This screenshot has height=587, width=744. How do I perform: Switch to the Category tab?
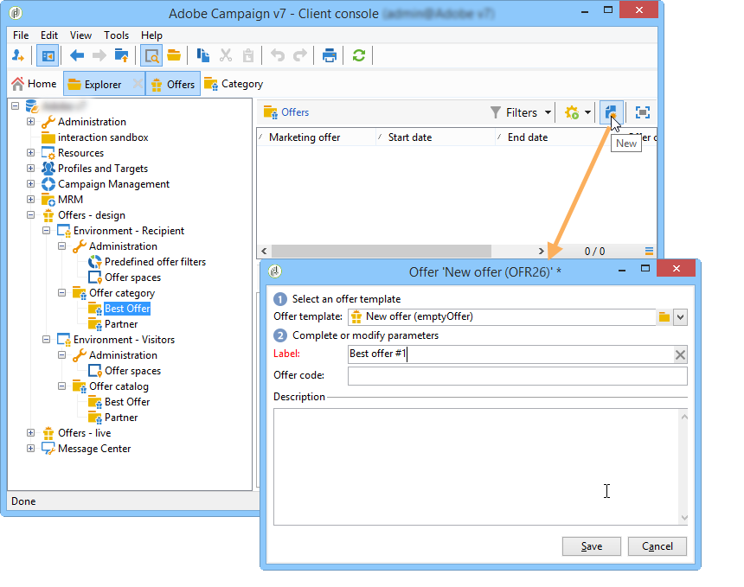[x=234, y=84]
